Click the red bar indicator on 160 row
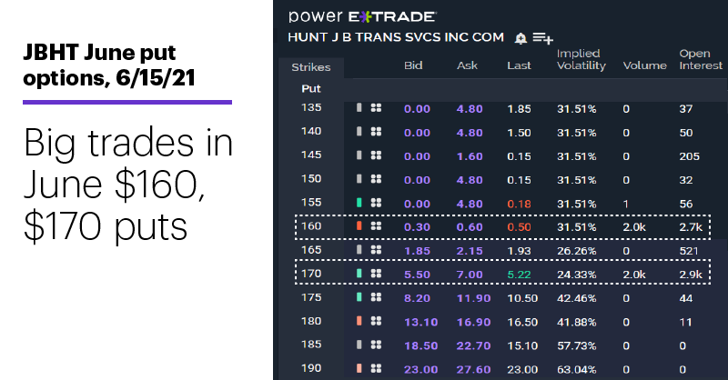728x380 pixels. tap(359, 226)
